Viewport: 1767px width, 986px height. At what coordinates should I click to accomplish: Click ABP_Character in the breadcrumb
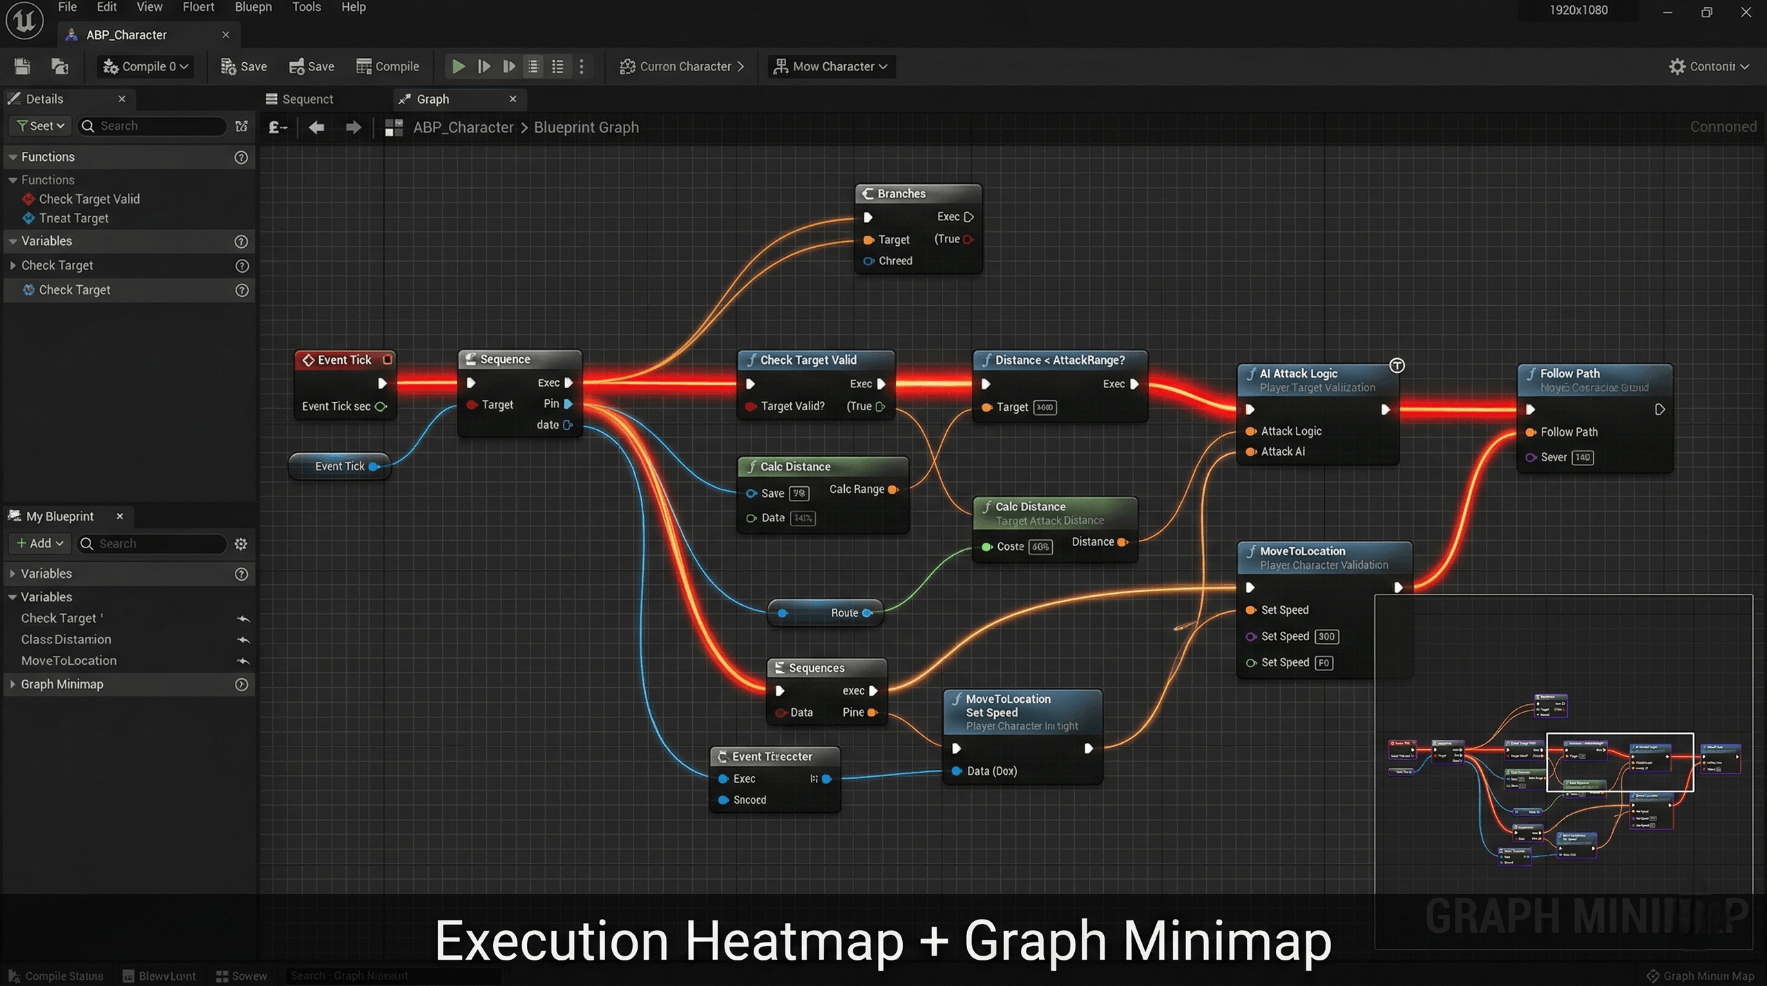[x=463, y=127]
